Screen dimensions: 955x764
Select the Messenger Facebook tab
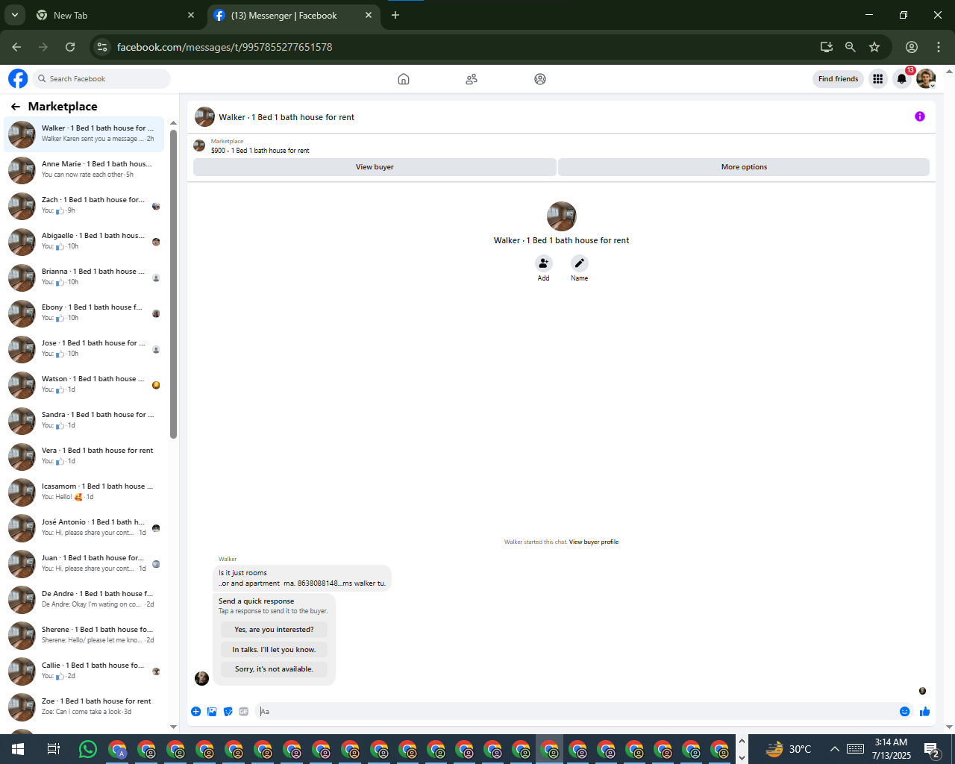292,15
